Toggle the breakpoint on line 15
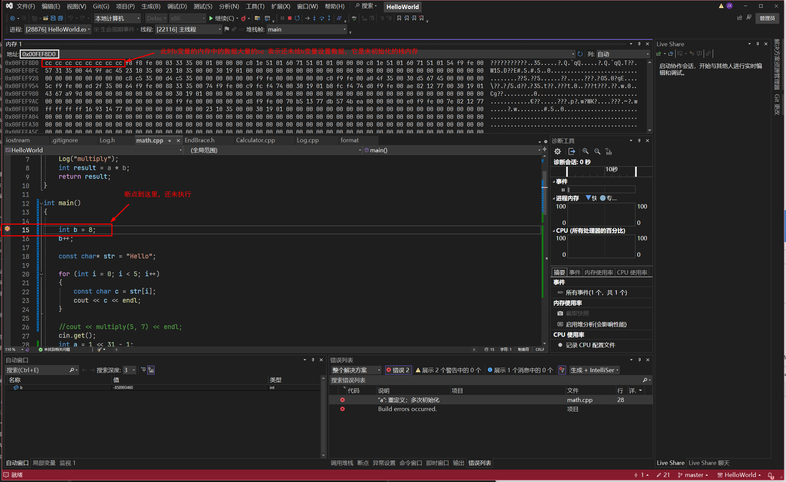Image resolution: width=786 pixels, height=482 pixels. (x=7, y=229)
